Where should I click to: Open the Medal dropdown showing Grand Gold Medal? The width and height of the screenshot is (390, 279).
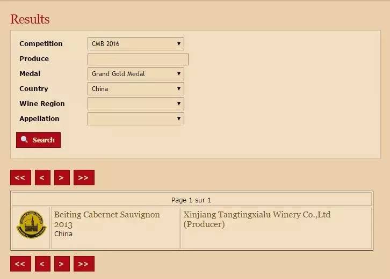[136, 74]
